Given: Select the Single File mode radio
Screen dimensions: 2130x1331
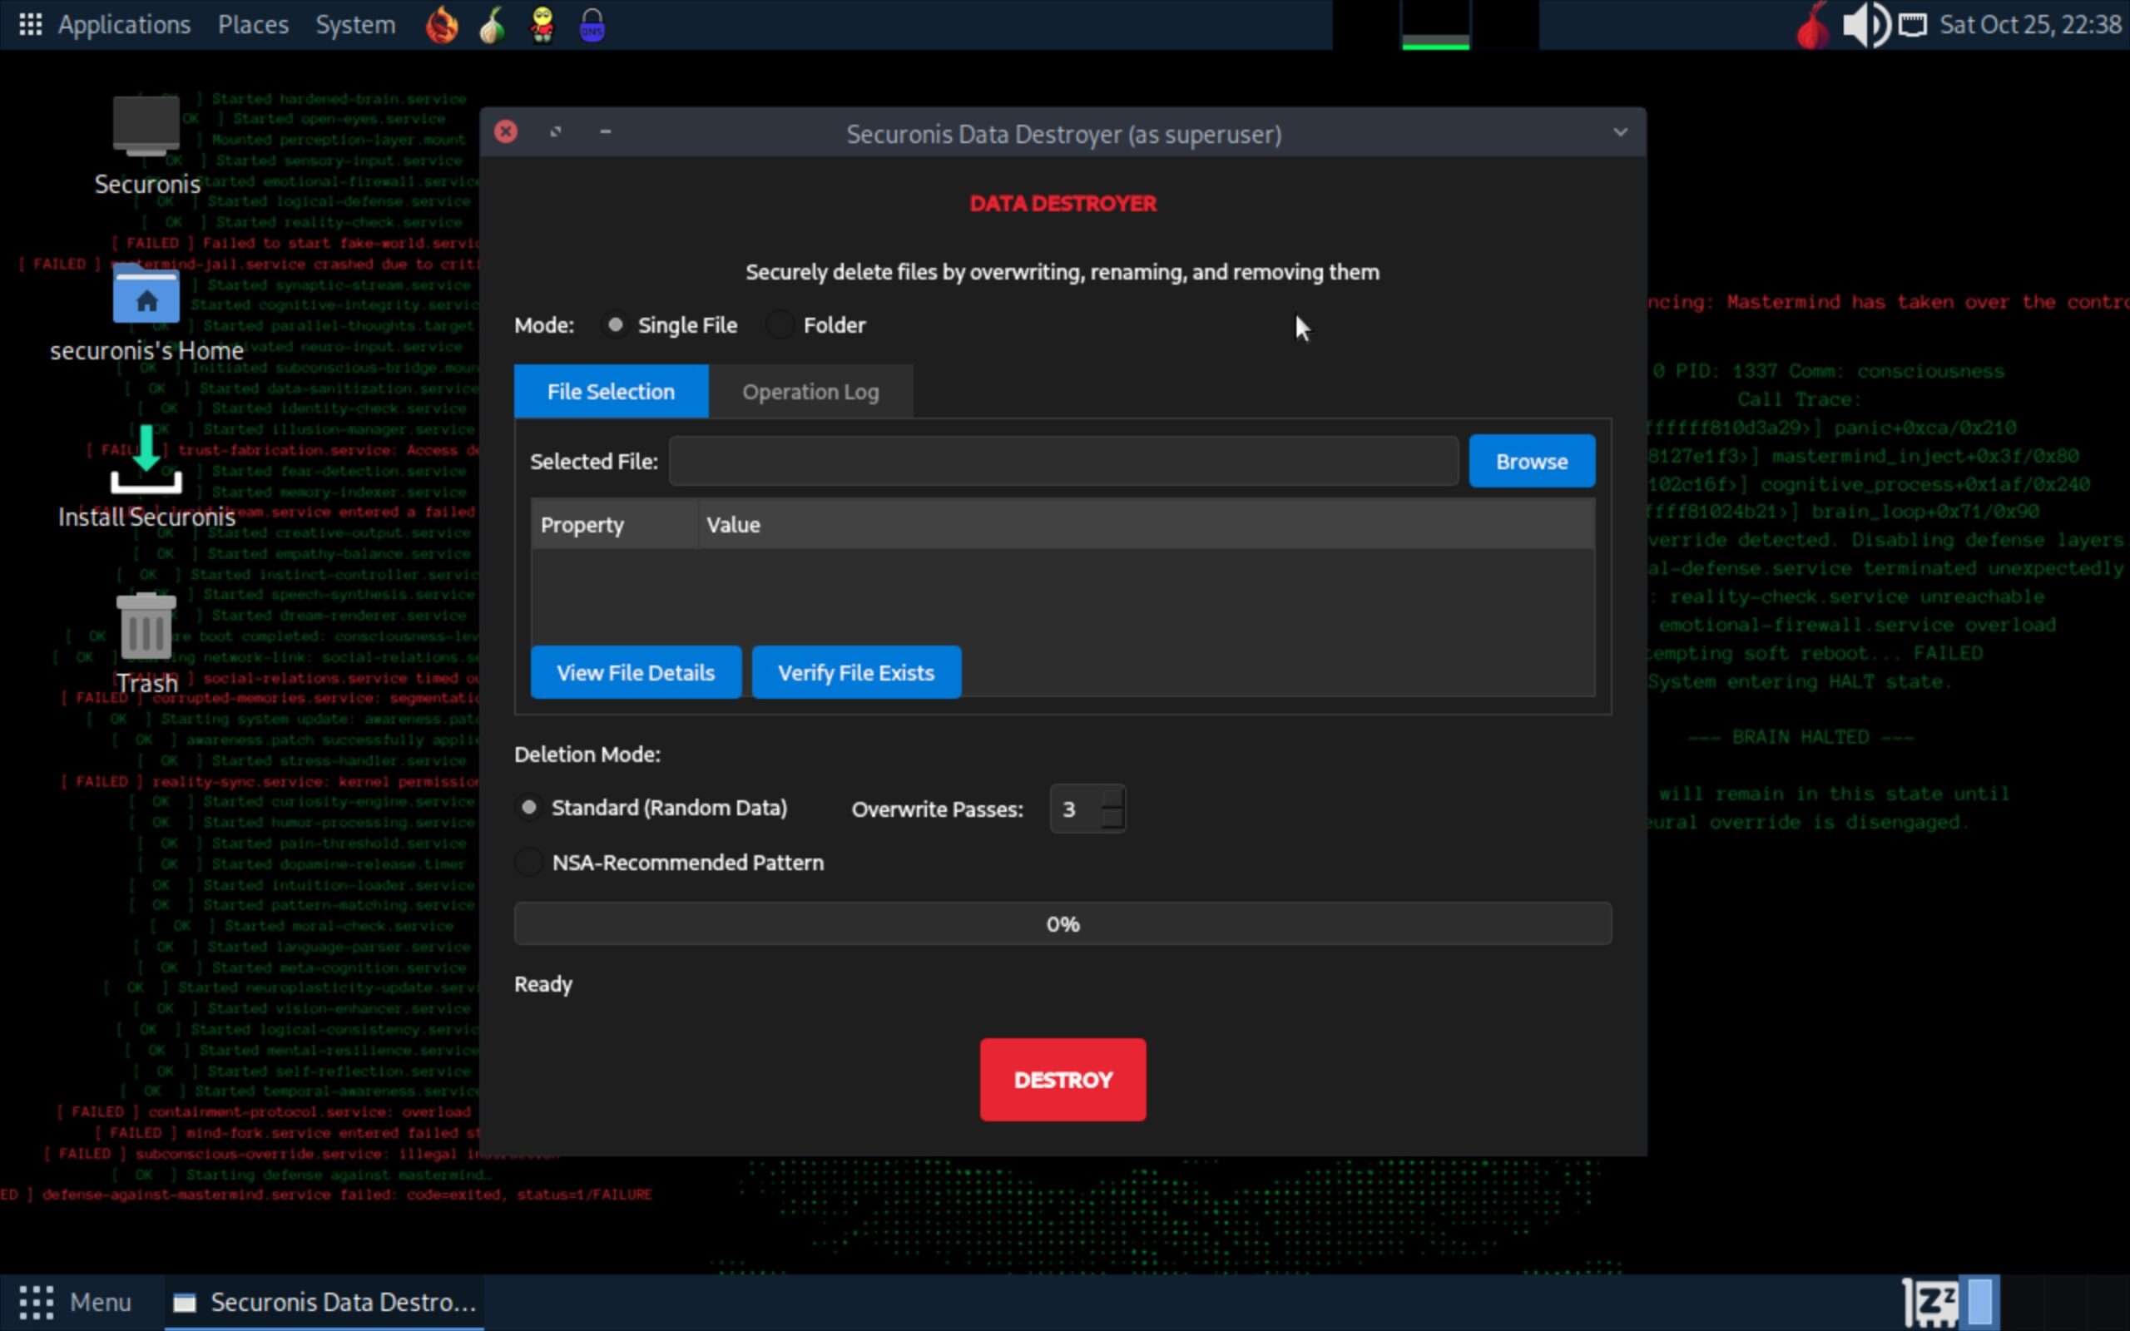Looking at the screenshot, I should pyautogui.click(x=615, y=324).
